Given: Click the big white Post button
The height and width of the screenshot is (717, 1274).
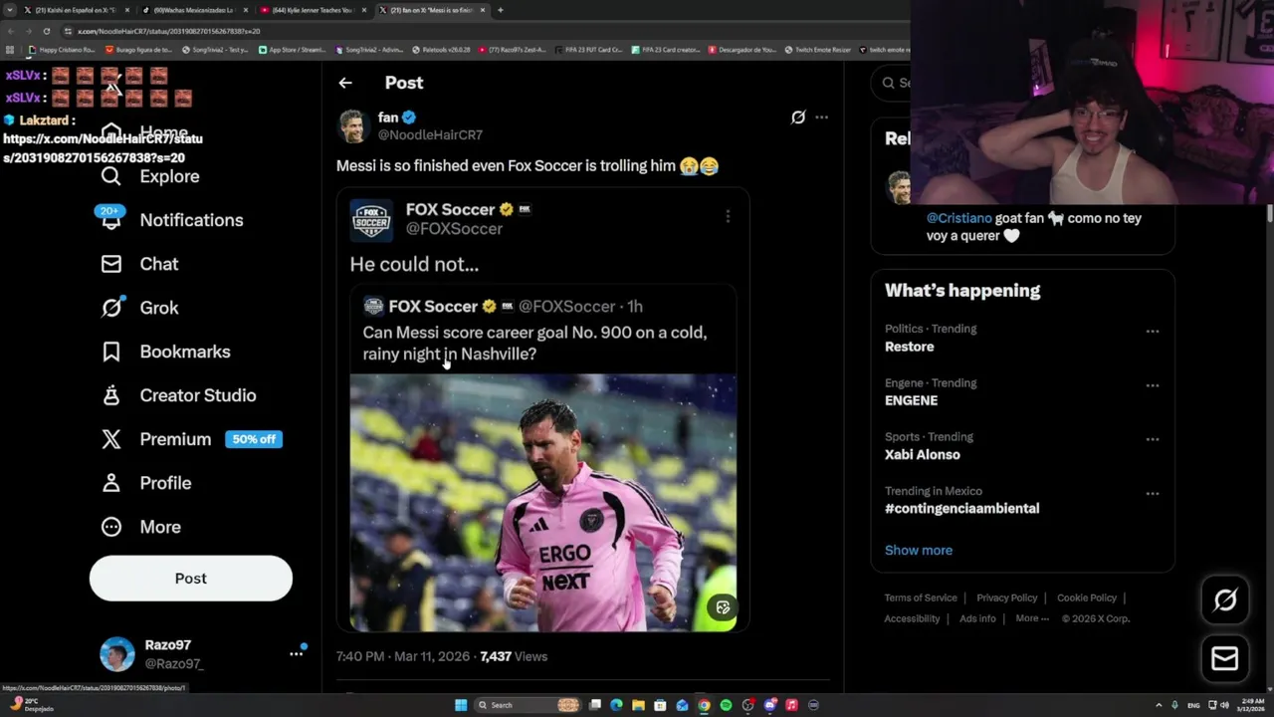Looking at the screenshot, I should 191,579.
